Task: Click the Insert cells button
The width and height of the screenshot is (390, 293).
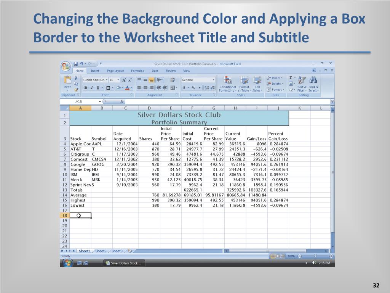Action: tap(275, 78)
